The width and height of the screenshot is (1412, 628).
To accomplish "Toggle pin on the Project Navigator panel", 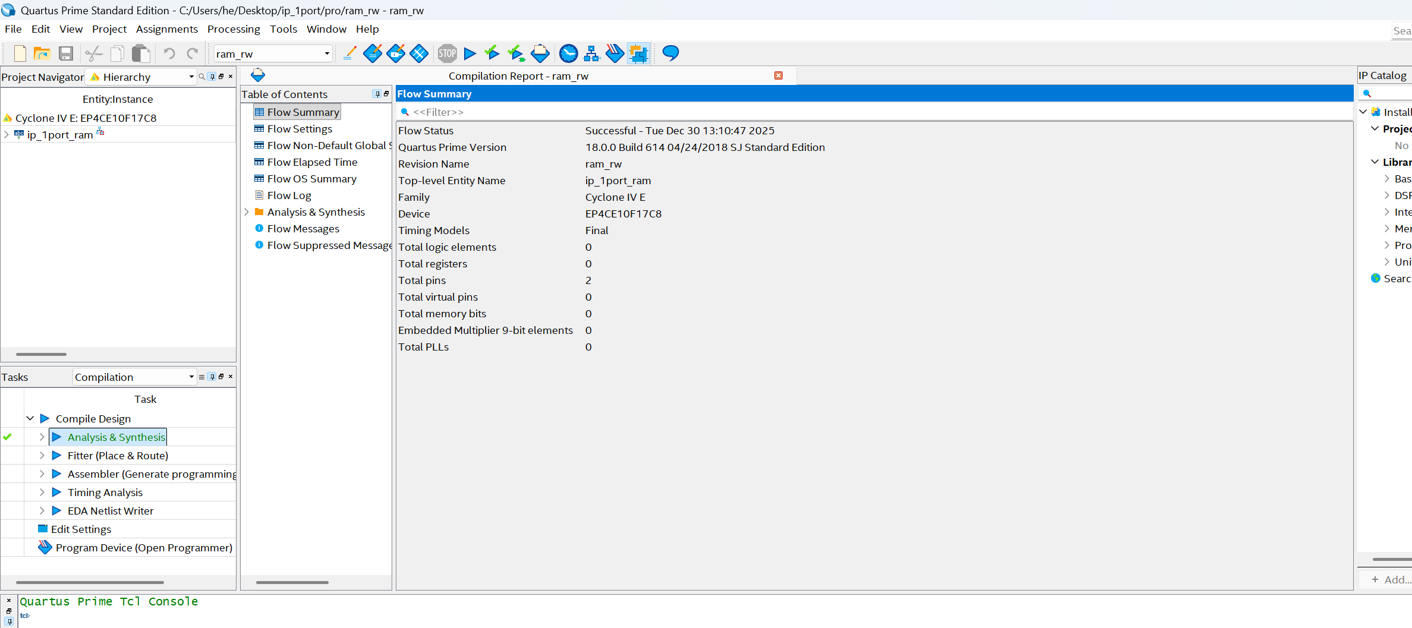I will pyautogui.click(x=212, y=77).
